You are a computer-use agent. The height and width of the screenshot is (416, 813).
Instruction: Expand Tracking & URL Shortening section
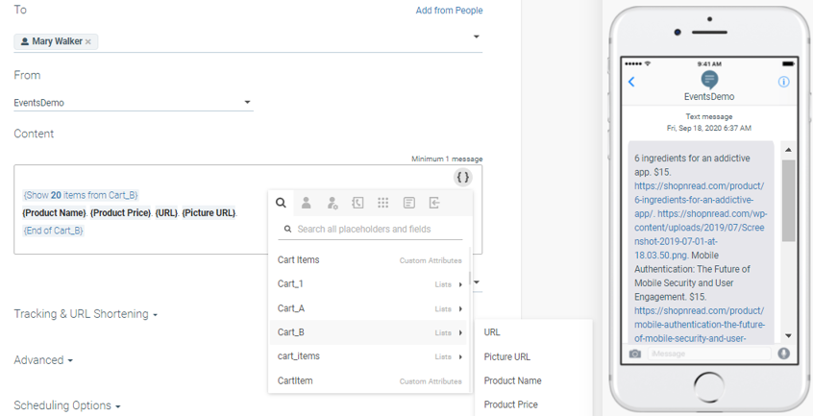[x=86, y=314]
